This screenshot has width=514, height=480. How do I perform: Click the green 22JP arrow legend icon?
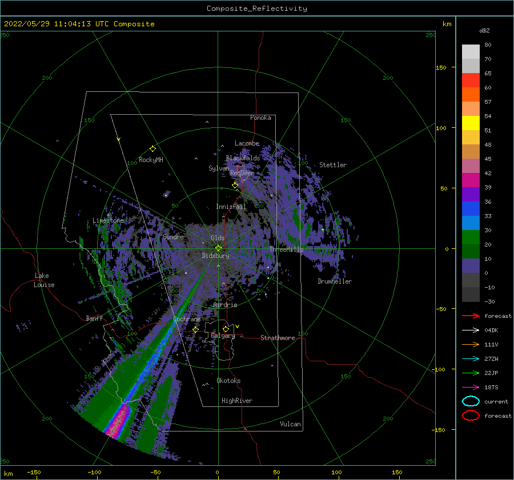tap(471, 373)
